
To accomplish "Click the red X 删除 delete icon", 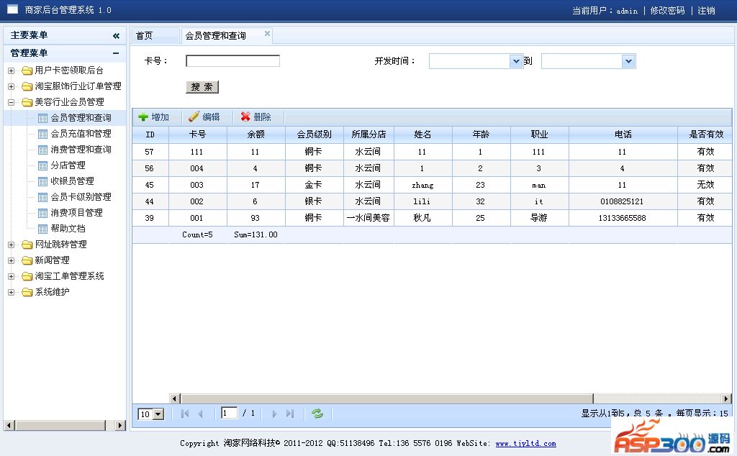I will (245, 117).
